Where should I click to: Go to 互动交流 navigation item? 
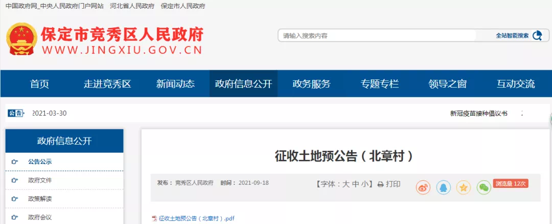516,84
